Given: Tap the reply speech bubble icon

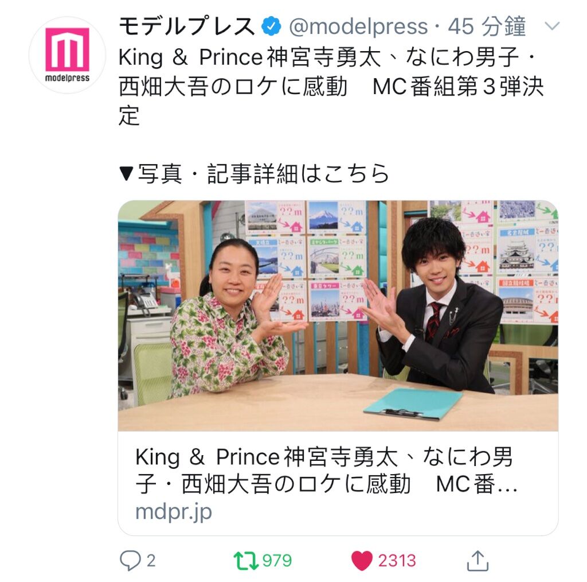Looking at the screenshot, I should (130, 560).
